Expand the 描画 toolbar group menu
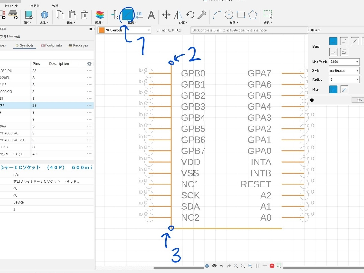Screen dimensions: 364x273 234,22
